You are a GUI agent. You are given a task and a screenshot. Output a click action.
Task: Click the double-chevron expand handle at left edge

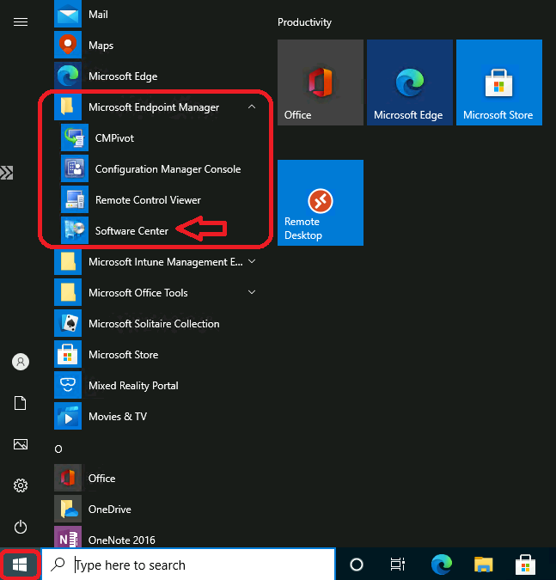click(x=7, y=173)
